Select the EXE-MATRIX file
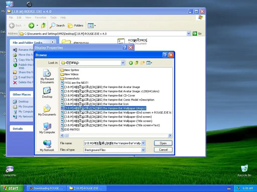Image resolution: width=257 pixels, height=192 pixels. 70,129
